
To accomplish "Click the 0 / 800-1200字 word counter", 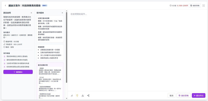I will click(183, 5).
